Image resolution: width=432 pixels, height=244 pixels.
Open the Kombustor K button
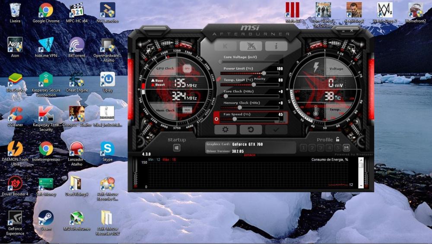tap(225, 46)
